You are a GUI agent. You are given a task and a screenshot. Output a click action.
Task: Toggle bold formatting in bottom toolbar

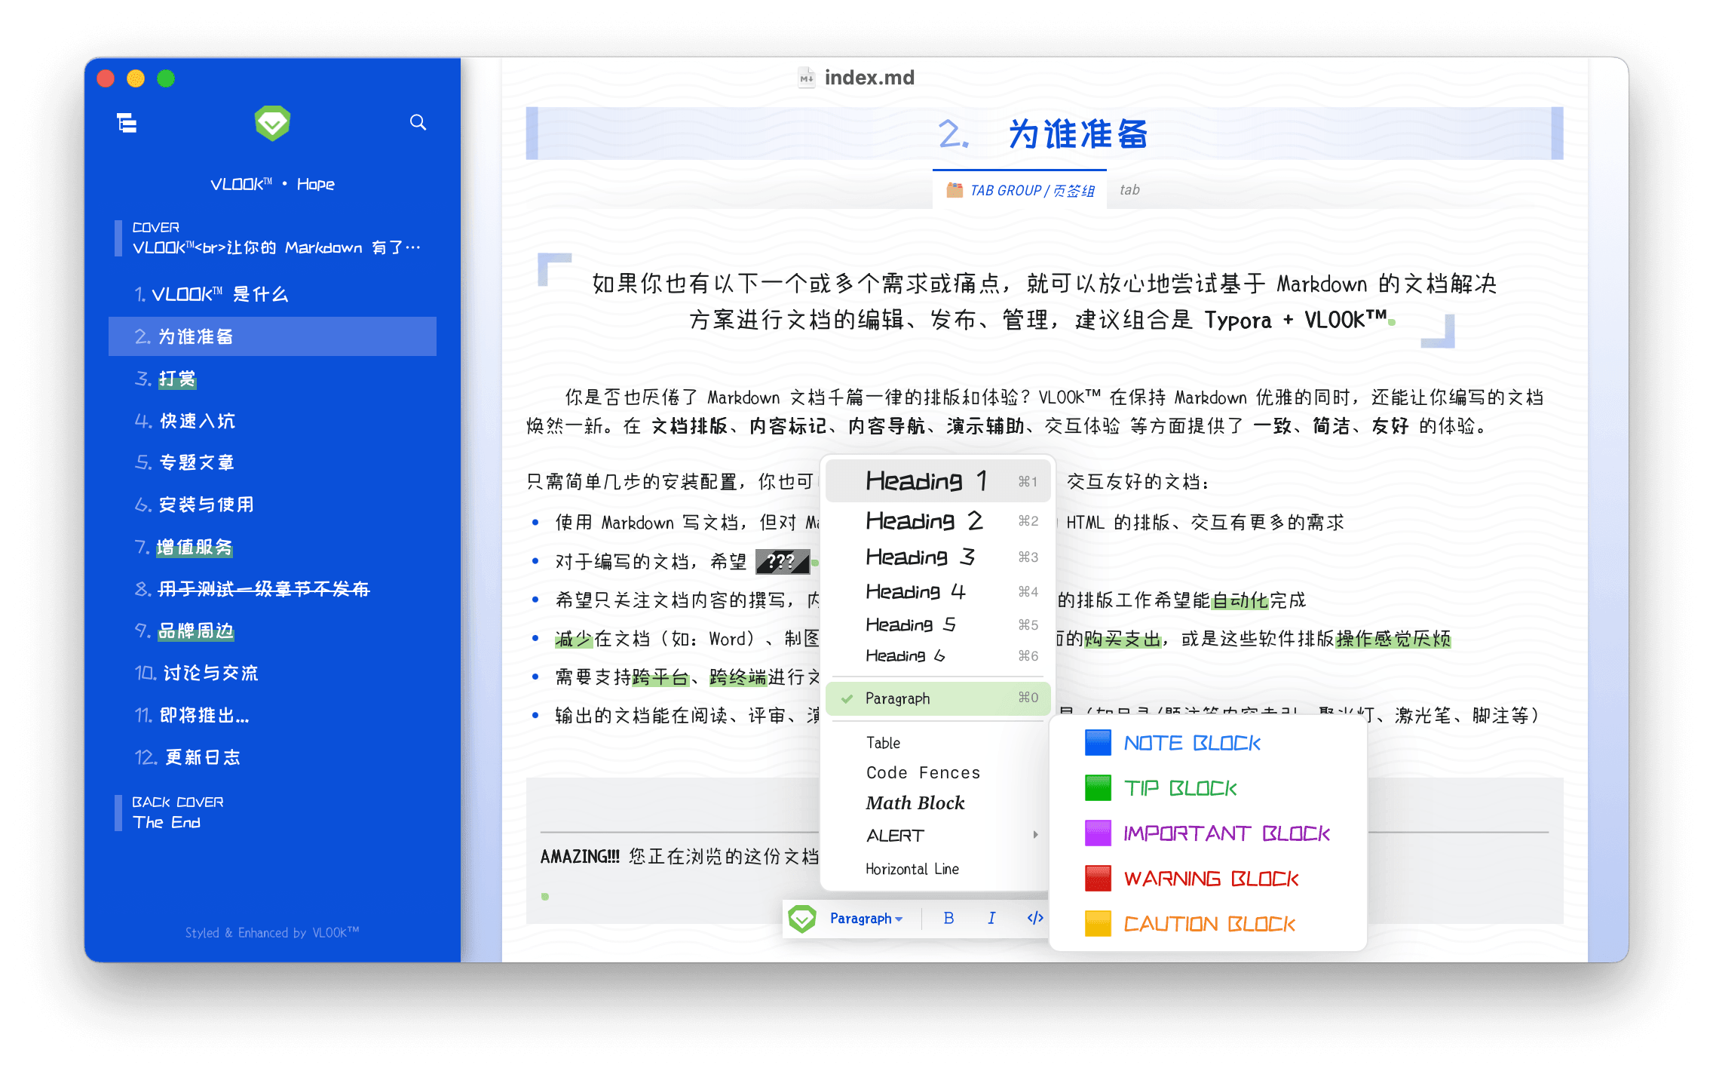point(948,918)
